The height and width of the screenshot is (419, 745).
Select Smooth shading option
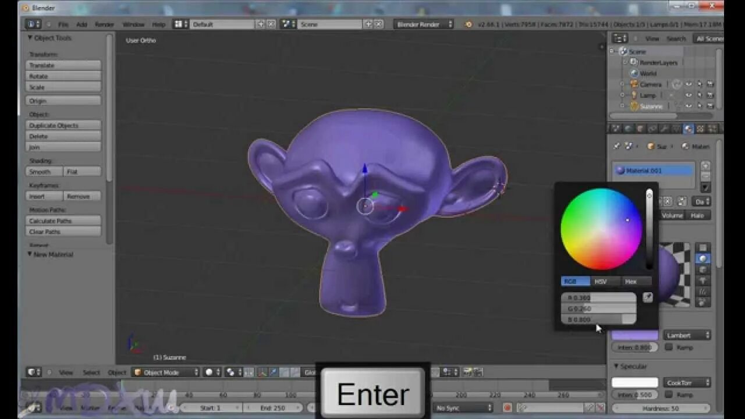tap(44, 172)
